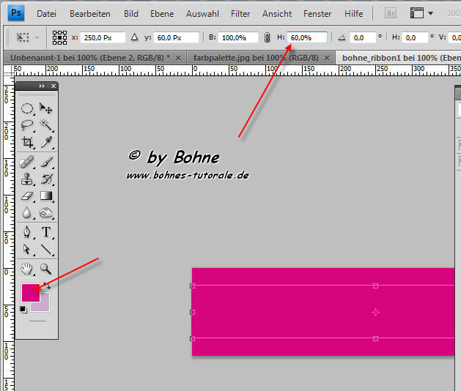Select the Elliptical Marquee tool
The height and width of the screenshot is (391, 461).
(x=27, y=108)
